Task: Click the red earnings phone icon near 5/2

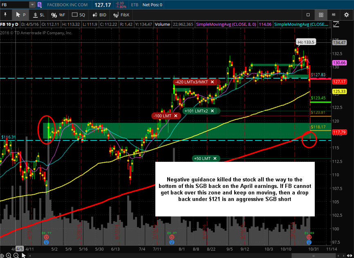Action: (46, 237)
